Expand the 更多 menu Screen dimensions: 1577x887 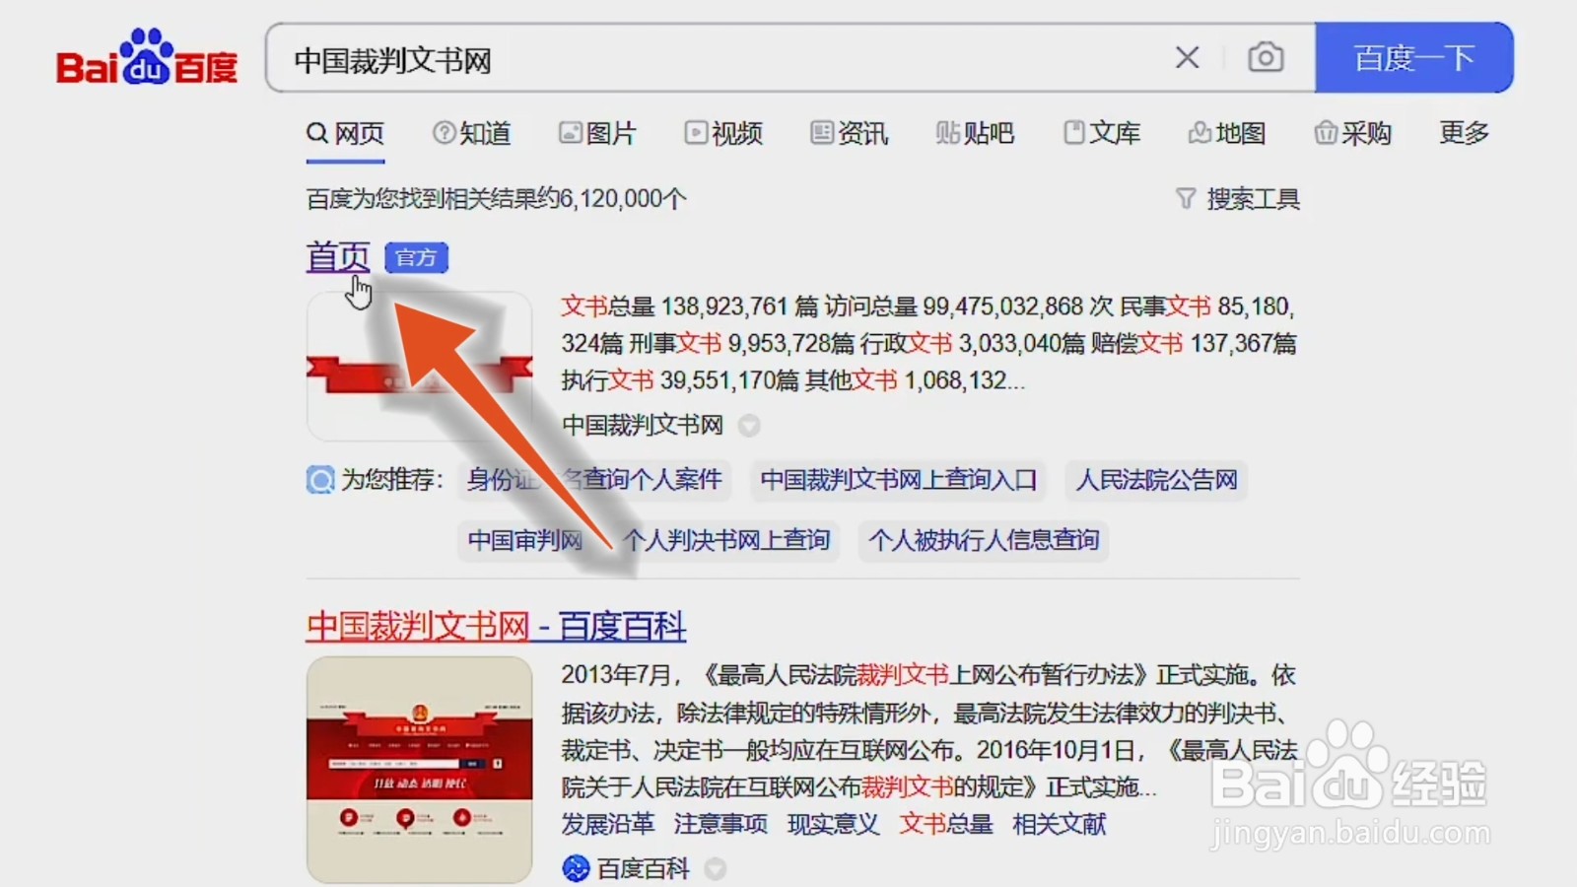pos(1464,132)
